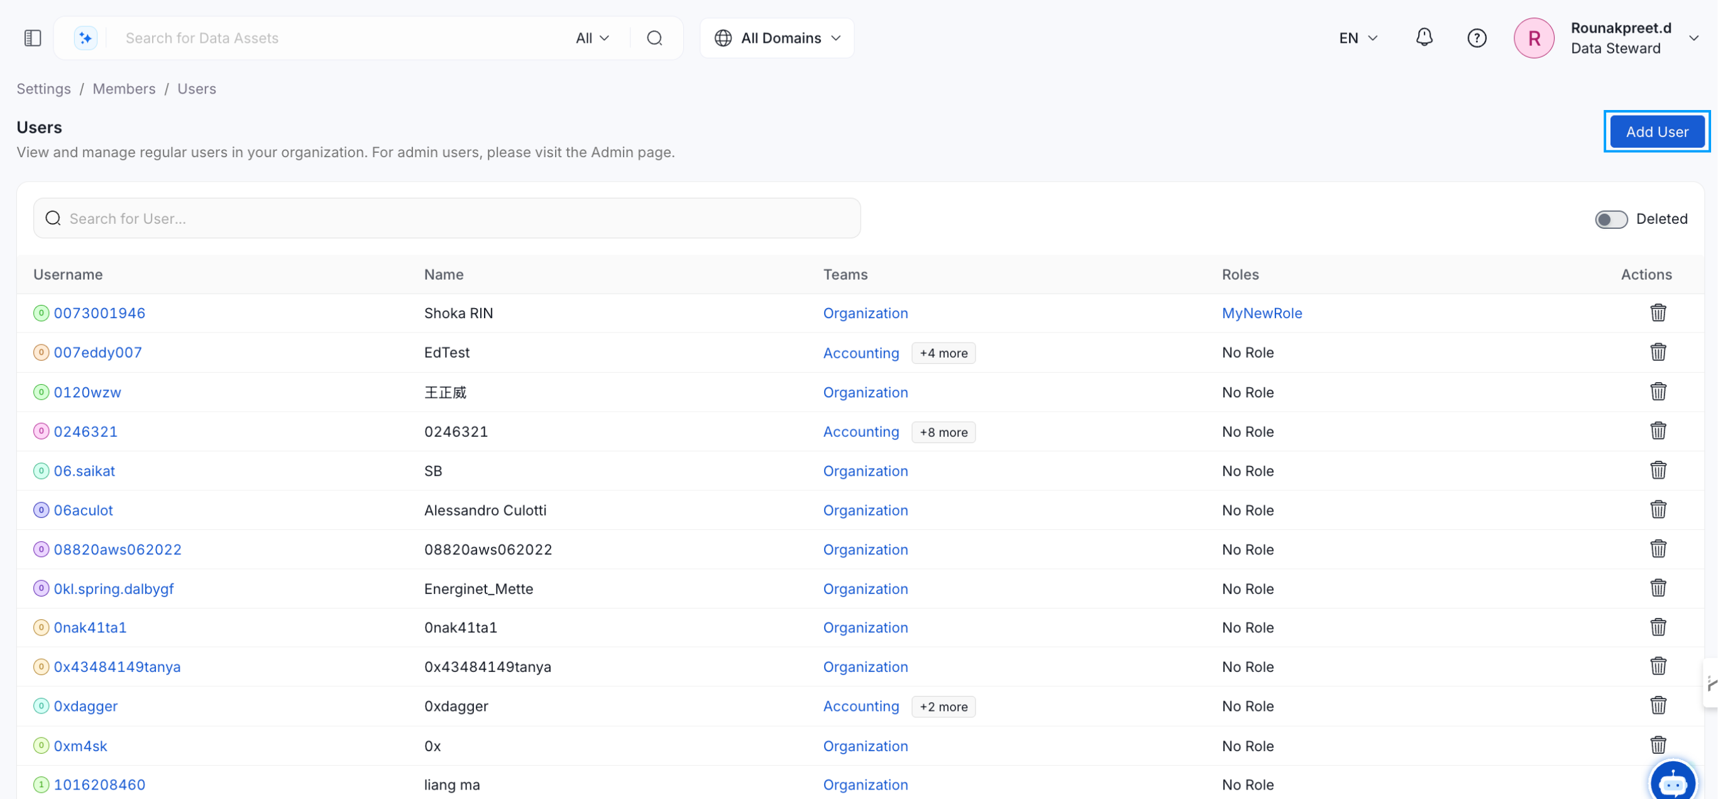Viewport: 1718px width, 799px height.
Task: Open the chat support widget
Action: click(x=1673, y=780)
